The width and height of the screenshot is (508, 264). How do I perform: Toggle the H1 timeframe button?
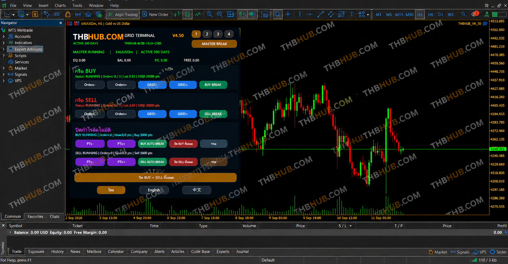420,15
